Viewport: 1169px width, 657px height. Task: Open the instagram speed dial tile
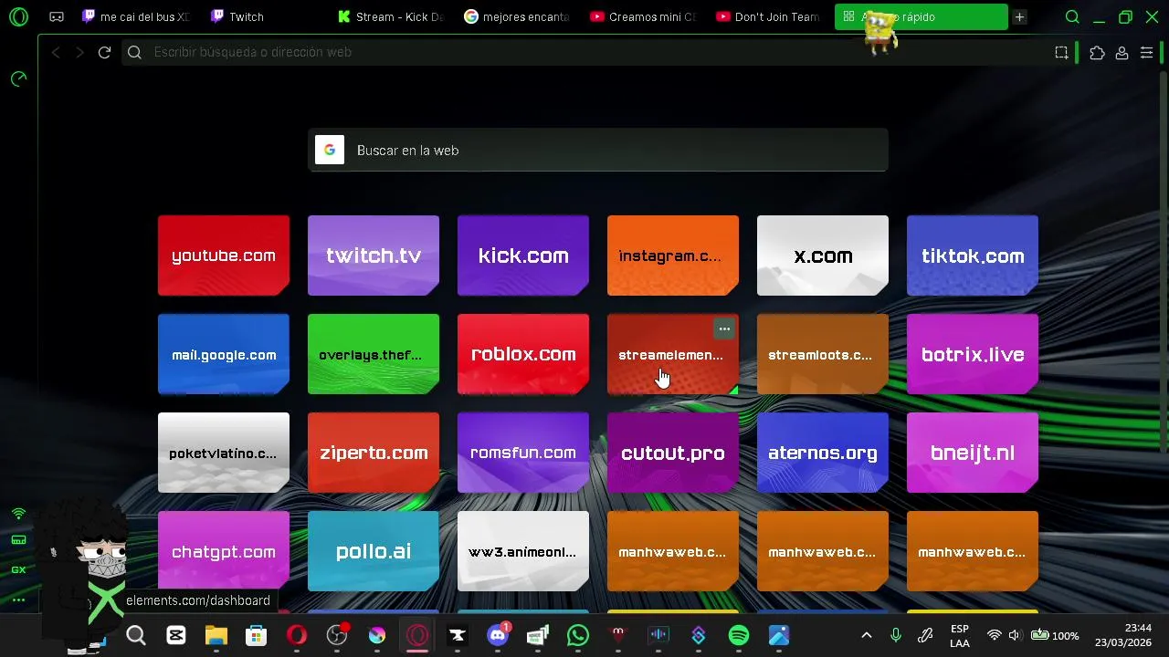coord(673,255)
